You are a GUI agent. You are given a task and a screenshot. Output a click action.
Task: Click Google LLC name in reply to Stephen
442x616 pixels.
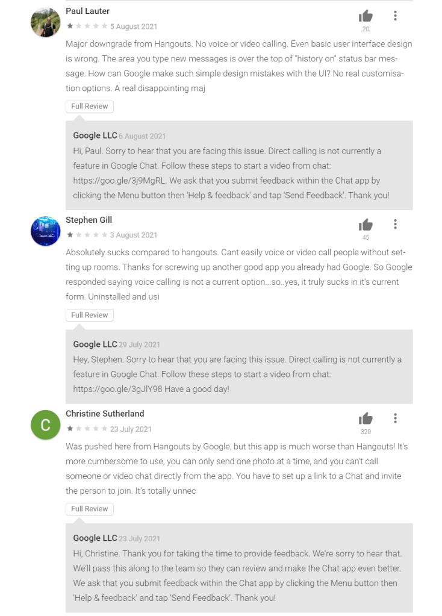[x=95, y=344]
